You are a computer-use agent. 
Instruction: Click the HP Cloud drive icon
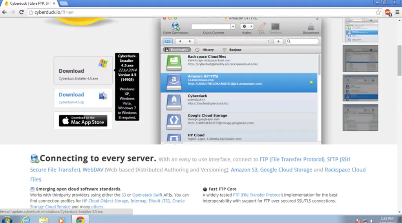(174, 137)
